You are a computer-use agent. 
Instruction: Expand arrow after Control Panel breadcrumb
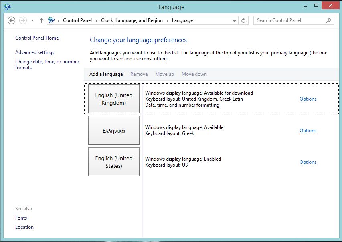coord(96,20)
